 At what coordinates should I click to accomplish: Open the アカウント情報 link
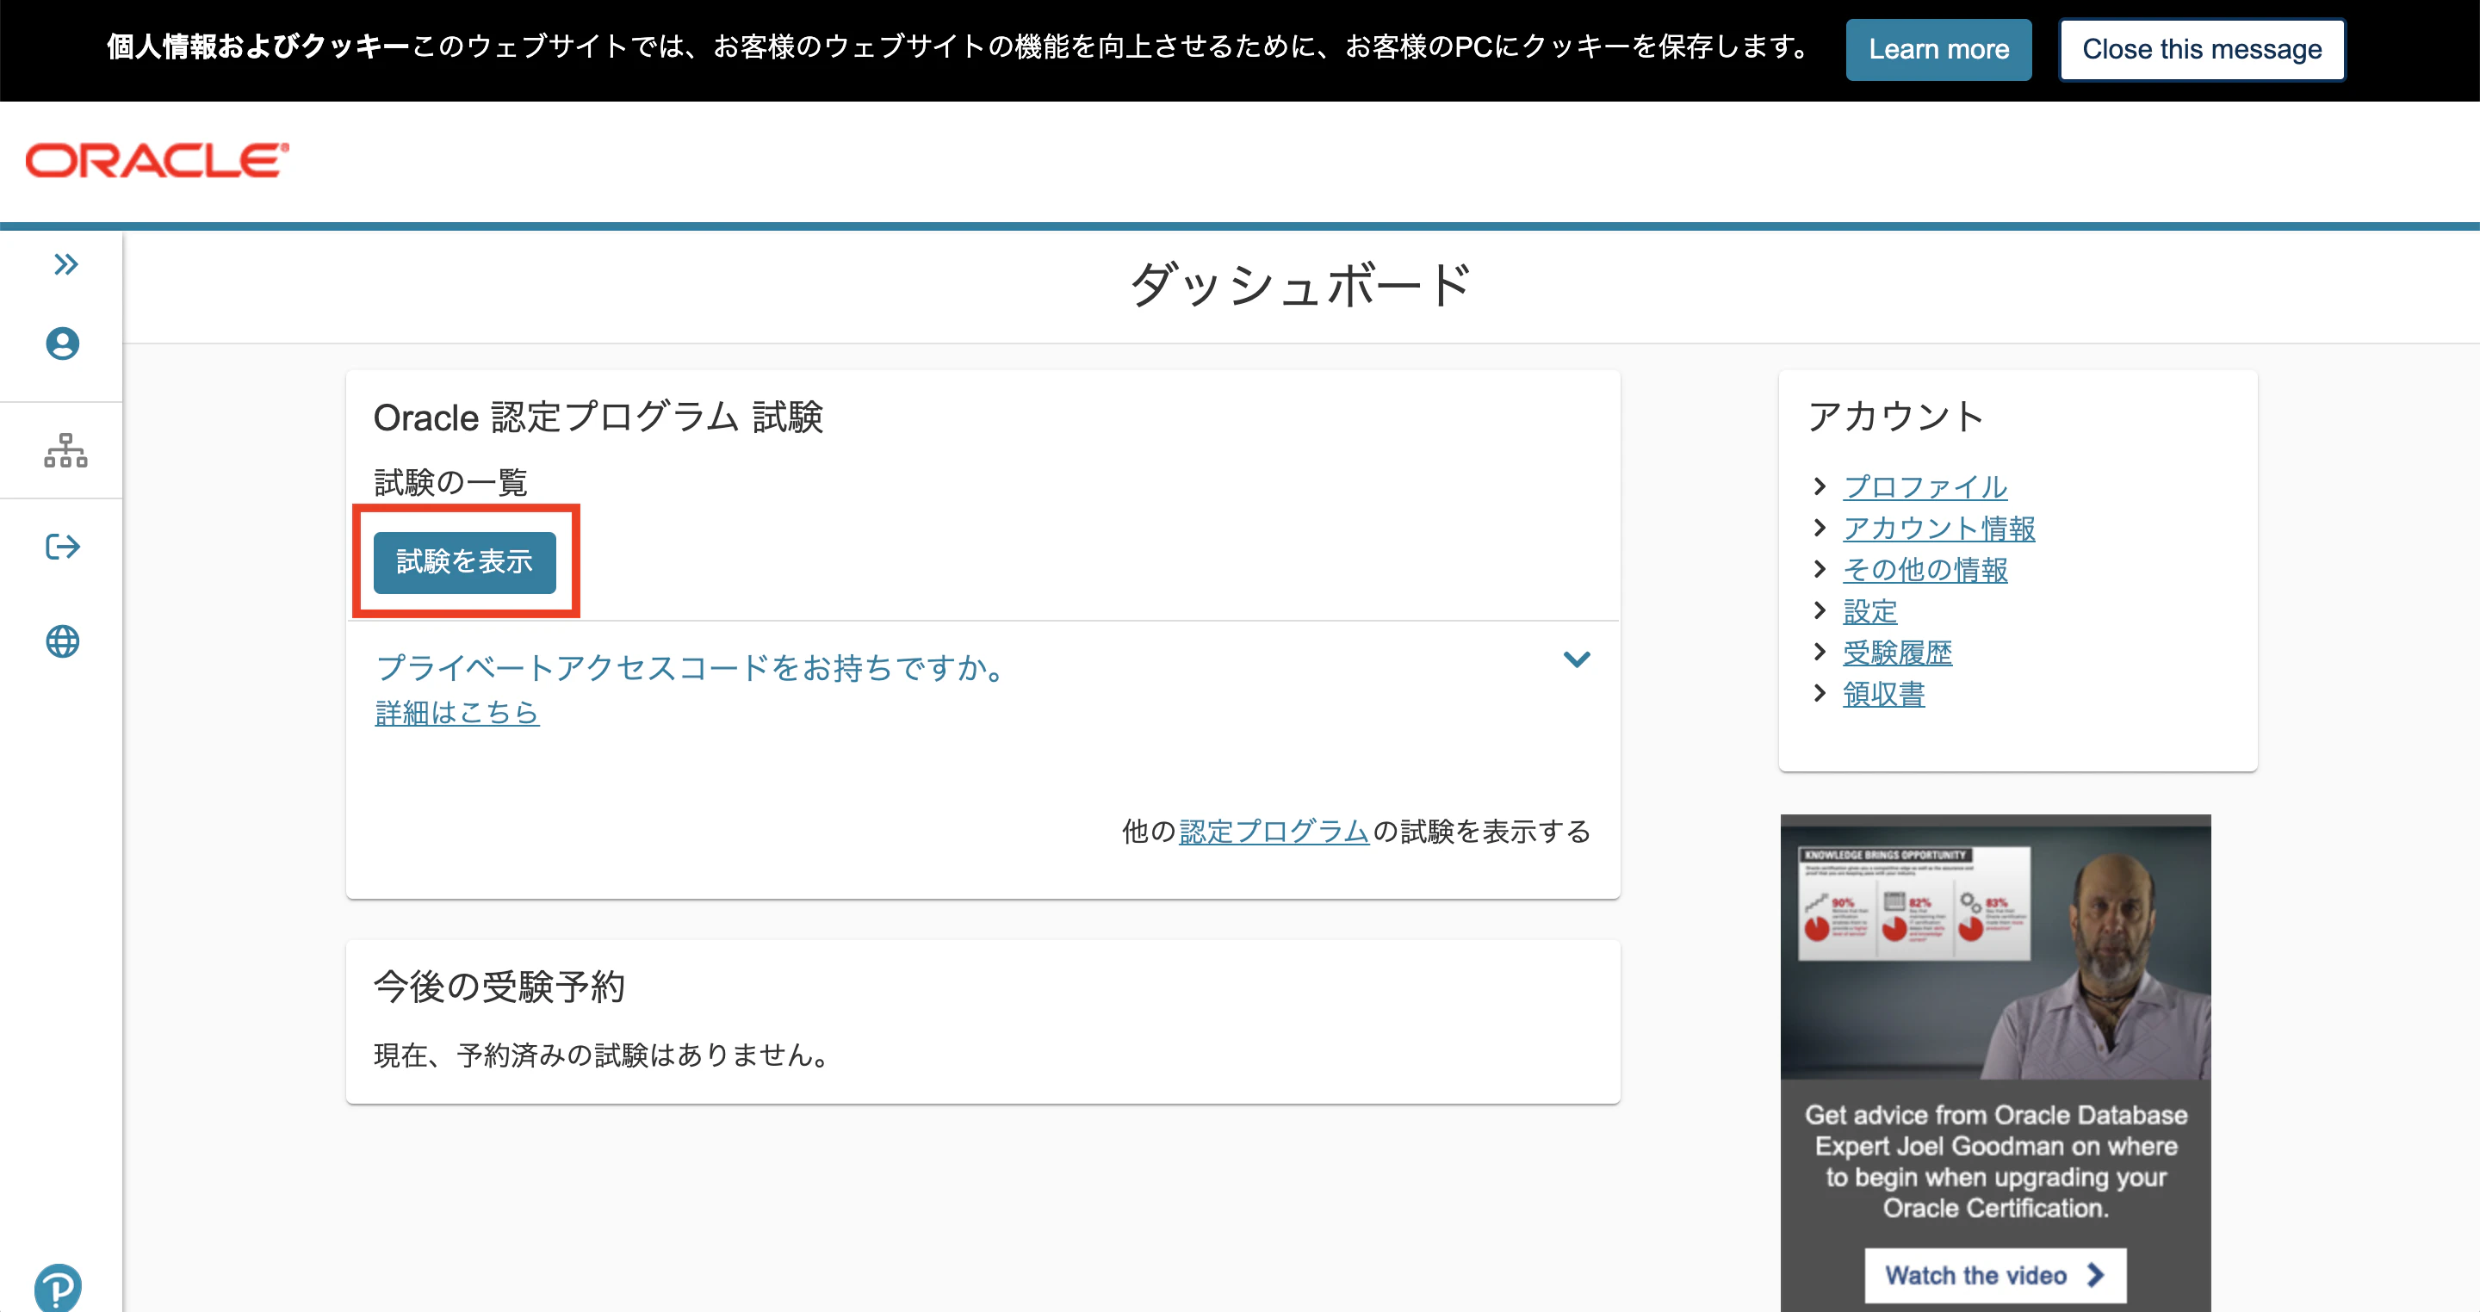point(1939,529)
